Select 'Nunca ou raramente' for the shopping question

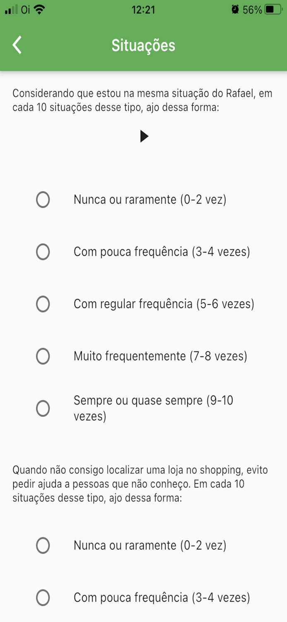click(x=43, y=546)
